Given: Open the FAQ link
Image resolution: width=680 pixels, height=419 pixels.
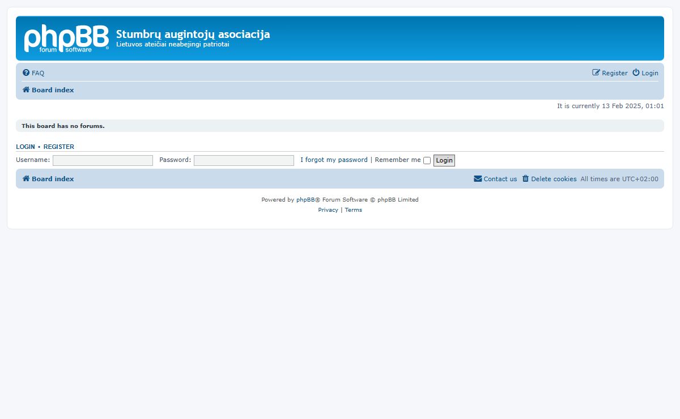Looking at the screenshot, I should point(38,73).
